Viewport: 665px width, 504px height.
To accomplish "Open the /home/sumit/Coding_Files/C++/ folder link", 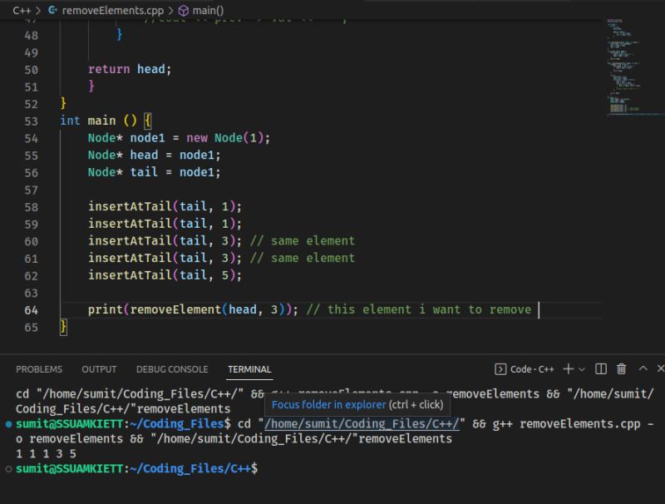I will (x=362, y=423).
